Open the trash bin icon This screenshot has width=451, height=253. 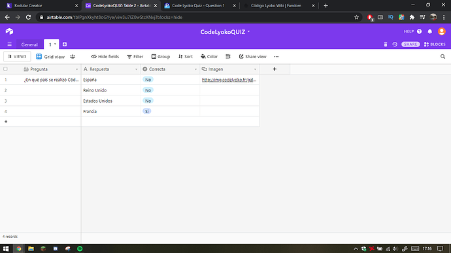(386, 44)
